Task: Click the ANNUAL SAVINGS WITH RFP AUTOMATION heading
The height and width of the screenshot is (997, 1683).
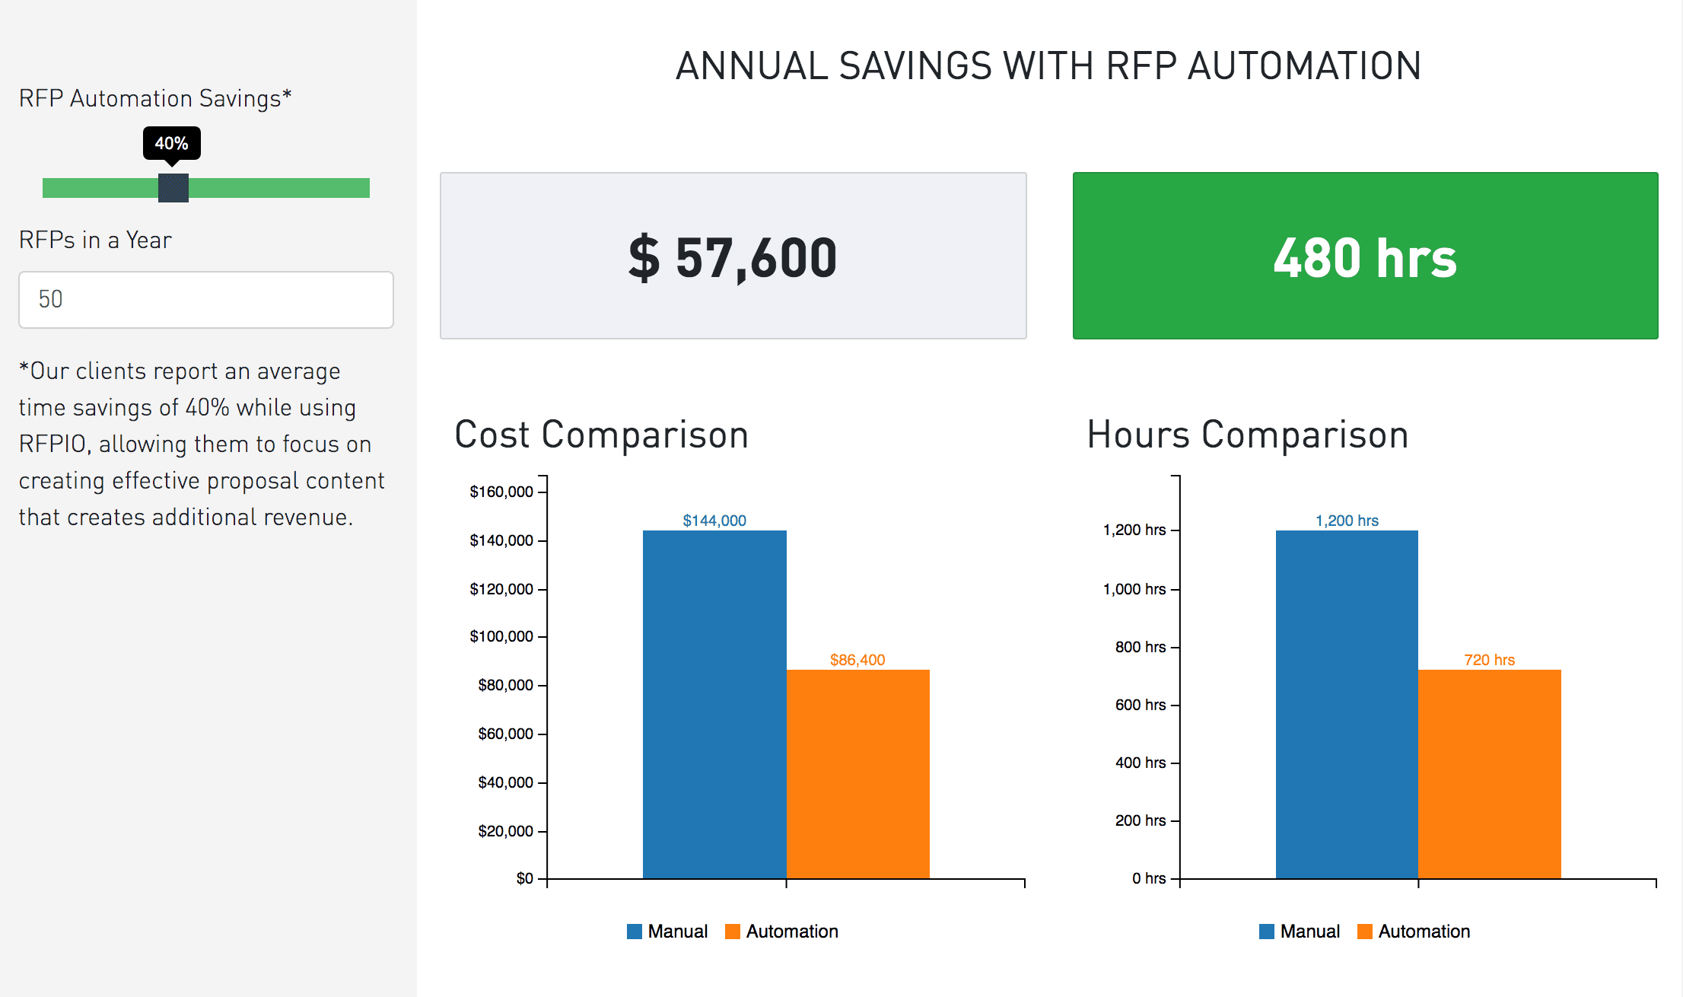Action: click(1050, 65)
